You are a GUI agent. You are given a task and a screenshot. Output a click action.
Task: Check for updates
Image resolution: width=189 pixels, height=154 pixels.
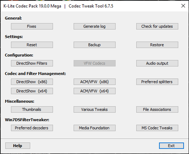pyautogui.click(x=157, y=26)
